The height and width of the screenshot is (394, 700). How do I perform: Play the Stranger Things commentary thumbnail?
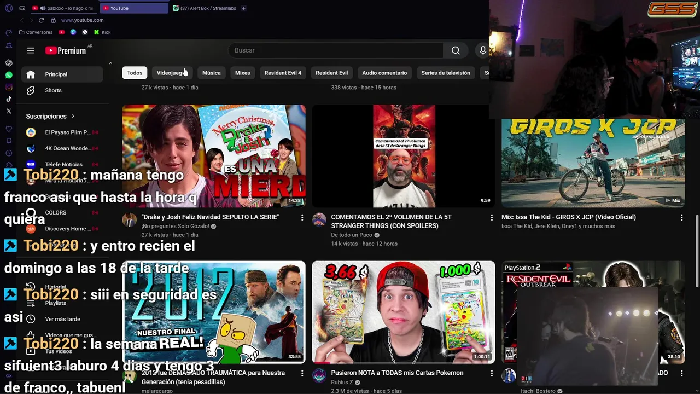pyautogui.click(x=404, y=157)
